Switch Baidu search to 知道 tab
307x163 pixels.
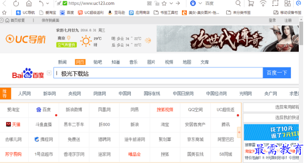(x=115, y=62)
